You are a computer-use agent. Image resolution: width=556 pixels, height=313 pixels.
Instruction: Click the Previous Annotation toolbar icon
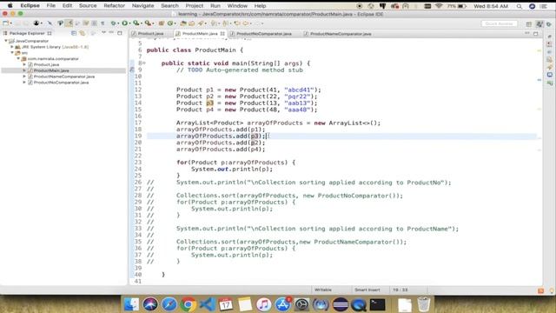pyautogui.click(x=225, y=23)
